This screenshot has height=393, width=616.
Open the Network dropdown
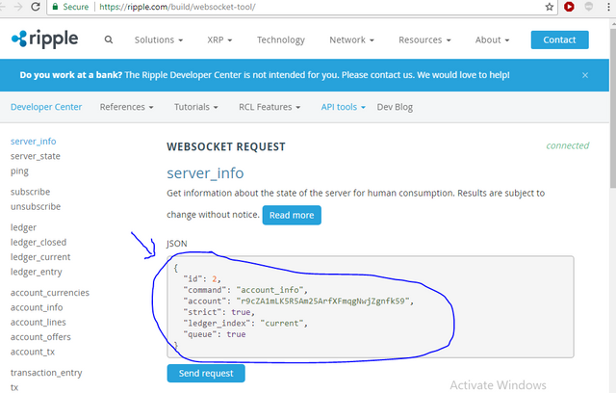(x=351, y=39)
